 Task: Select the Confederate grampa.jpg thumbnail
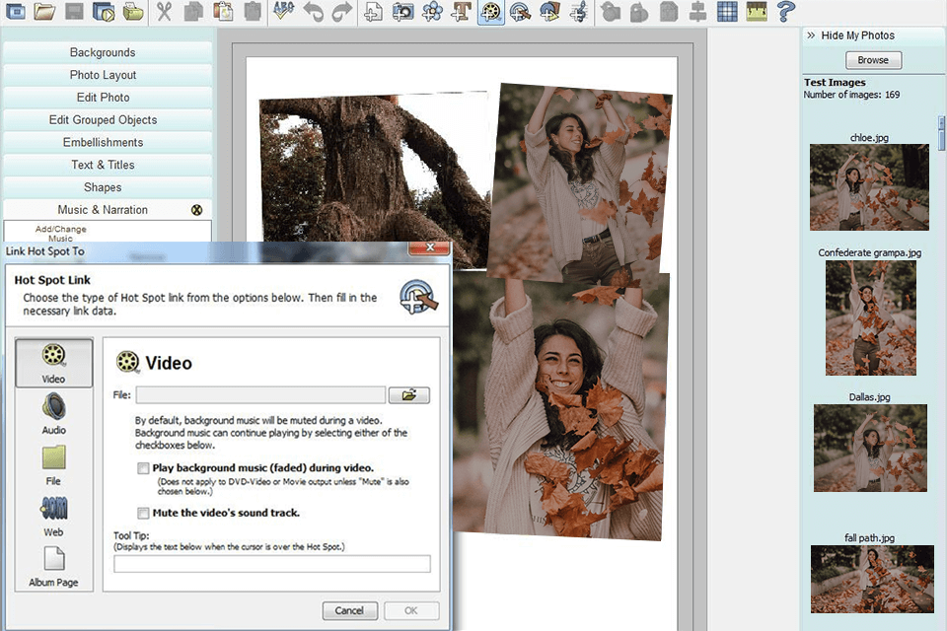(x=870, y=317)
